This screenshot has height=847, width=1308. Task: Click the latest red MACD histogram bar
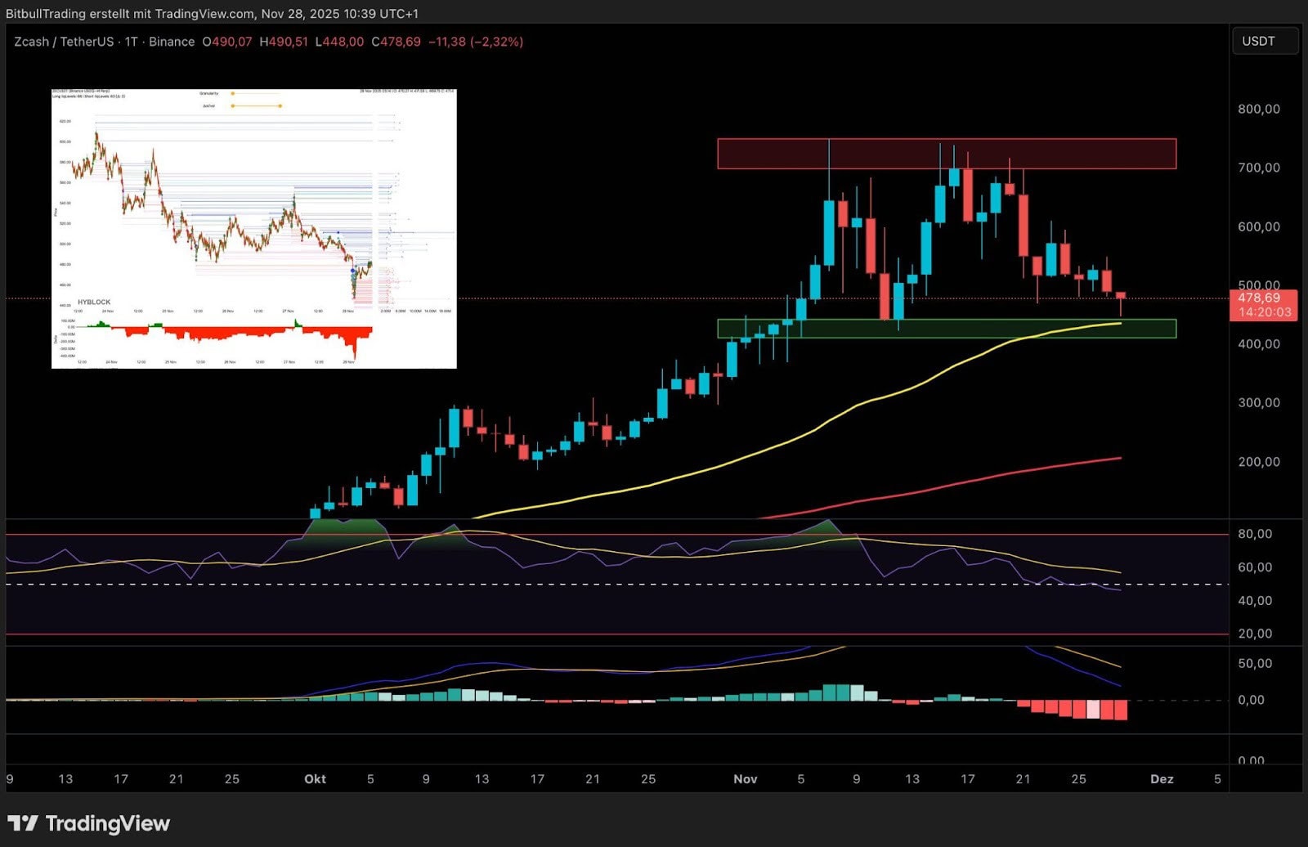[1120, 710]
